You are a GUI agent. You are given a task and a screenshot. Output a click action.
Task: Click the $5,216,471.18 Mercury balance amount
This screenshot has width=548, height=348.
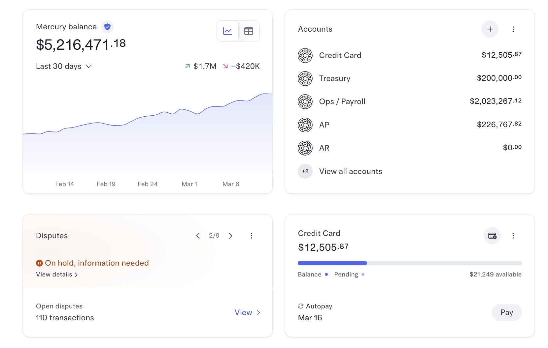(81, 44)
